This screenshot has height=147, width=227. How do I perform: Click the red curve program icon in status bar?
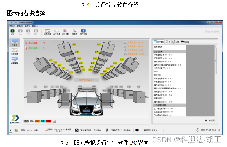[x=46, y=130]
